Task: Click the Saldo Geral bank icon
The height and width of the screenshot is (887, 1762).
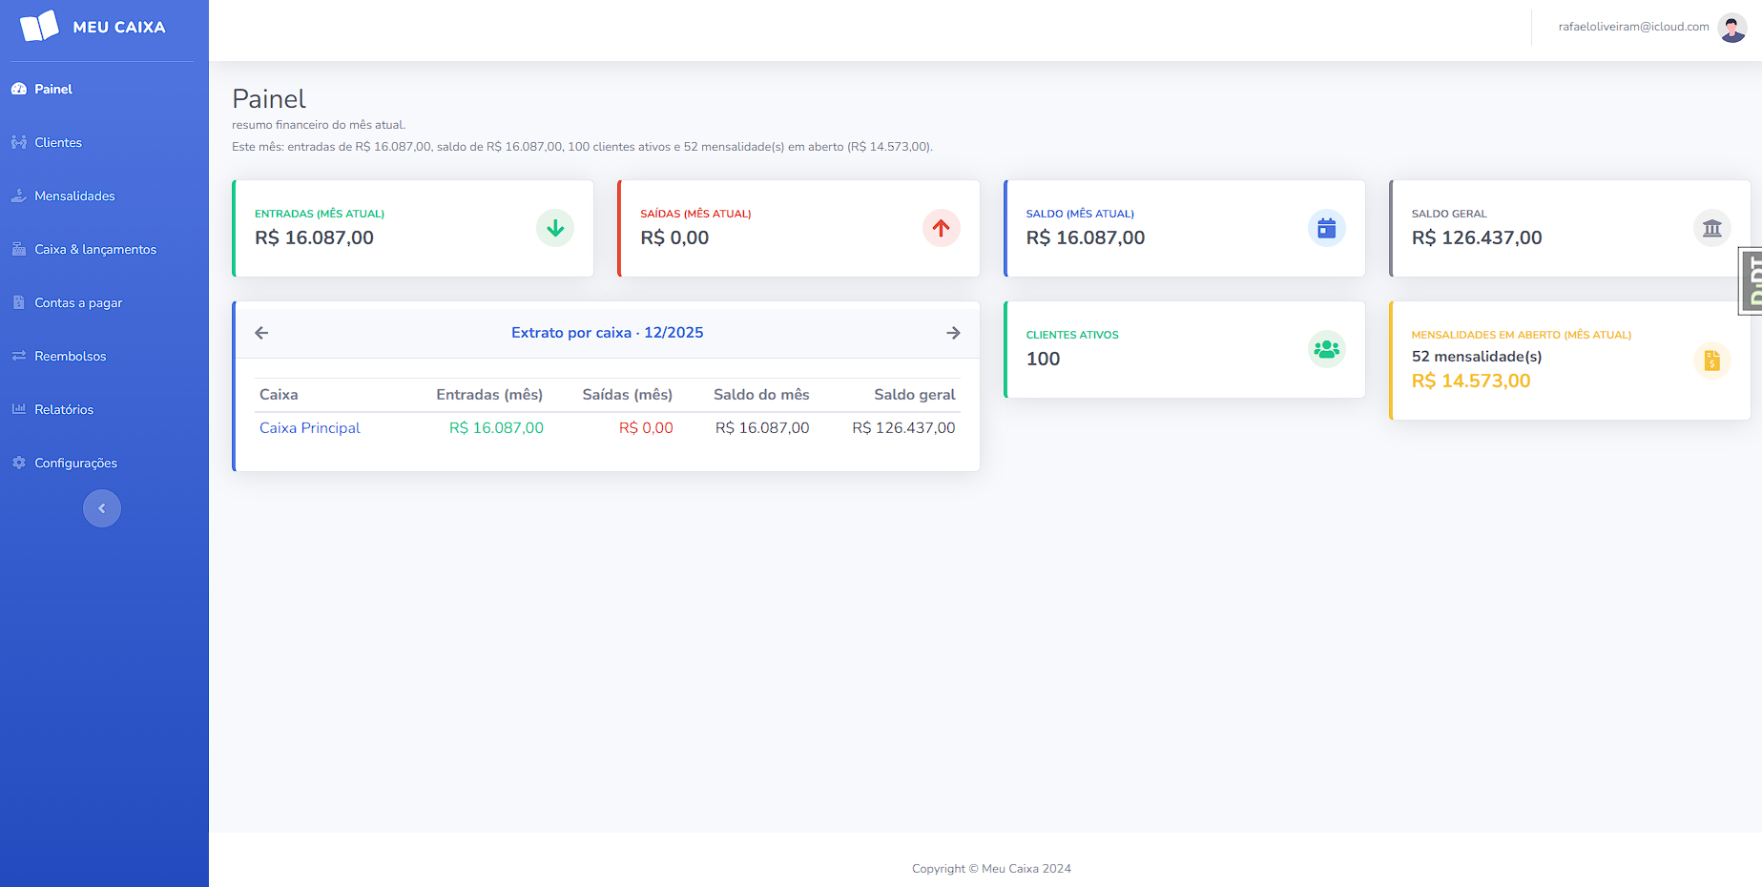Action: [x=1712, y=228]
